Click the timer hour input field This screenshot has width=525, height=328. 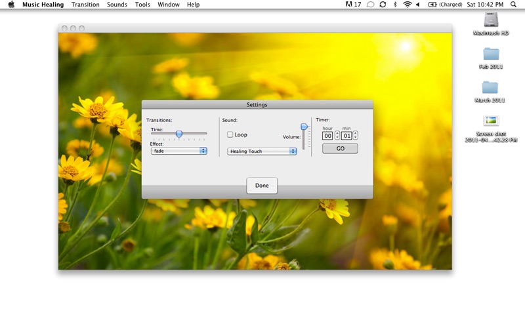click(327, 136)
